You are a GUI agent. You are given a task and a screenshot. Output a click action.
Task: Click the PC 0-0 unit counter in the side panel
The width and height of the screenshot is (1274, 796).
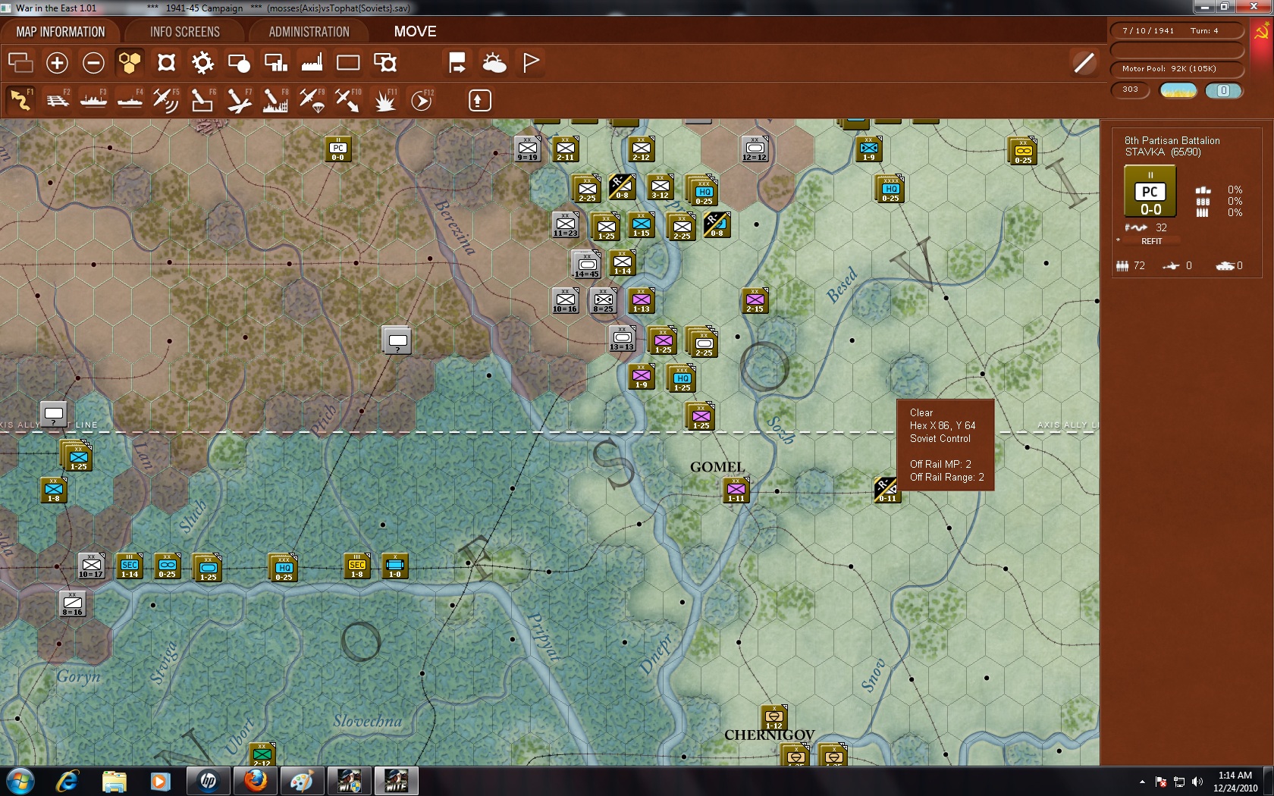pos(1150,191)
